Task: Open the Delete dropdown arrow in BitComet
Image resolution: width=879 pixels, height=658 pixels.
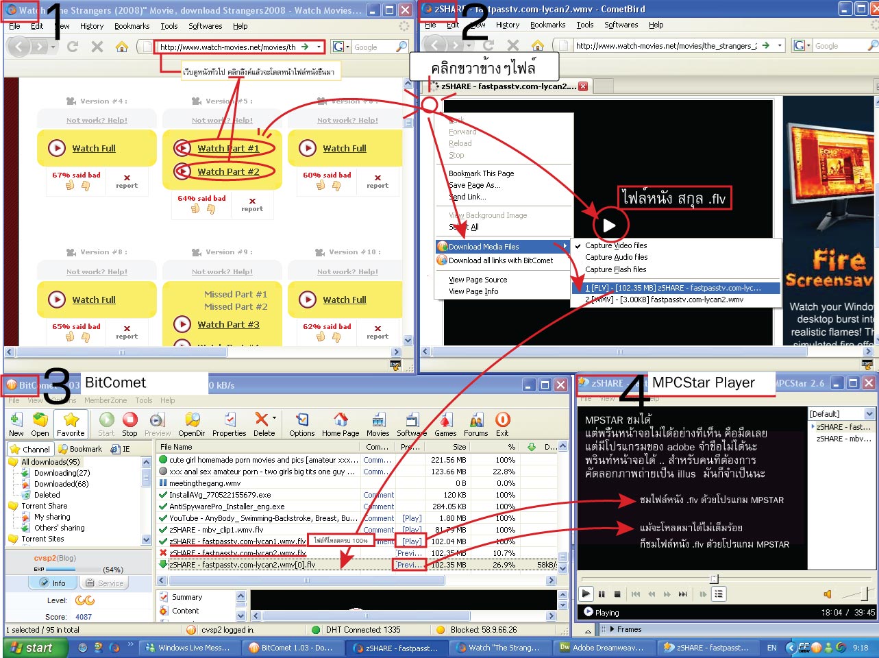Action: (274, 417)
